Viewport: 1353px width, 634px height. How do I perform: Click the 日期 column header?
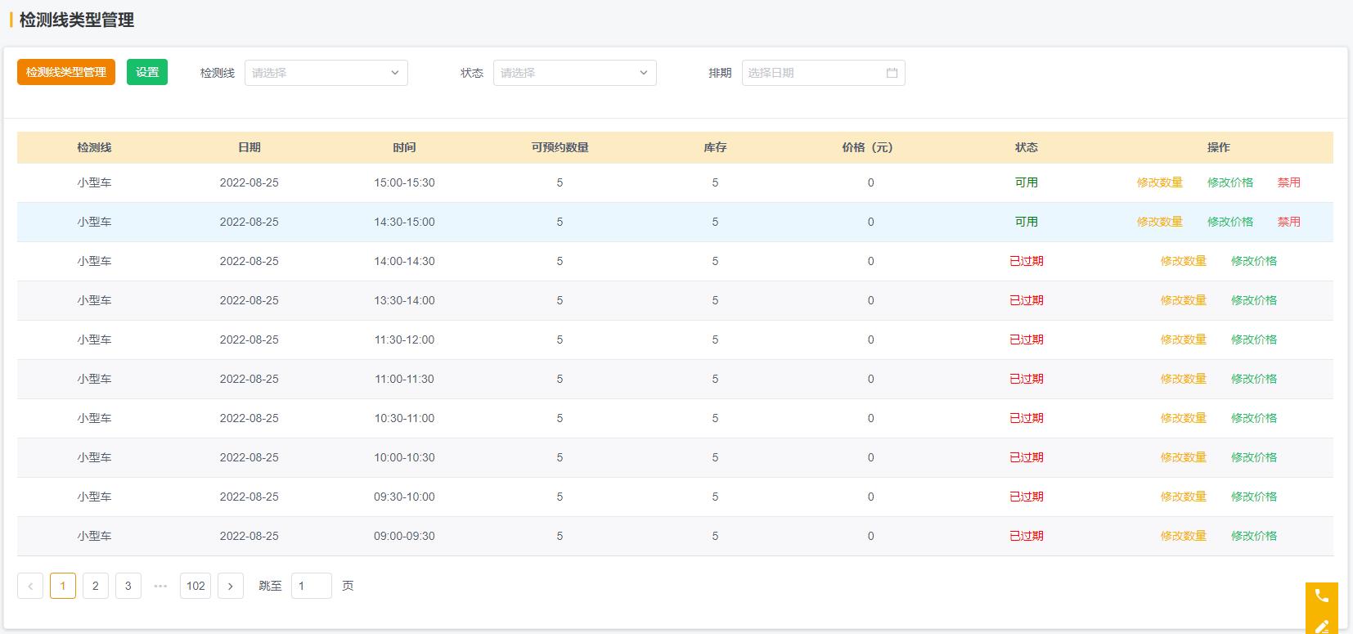[249, 147]
